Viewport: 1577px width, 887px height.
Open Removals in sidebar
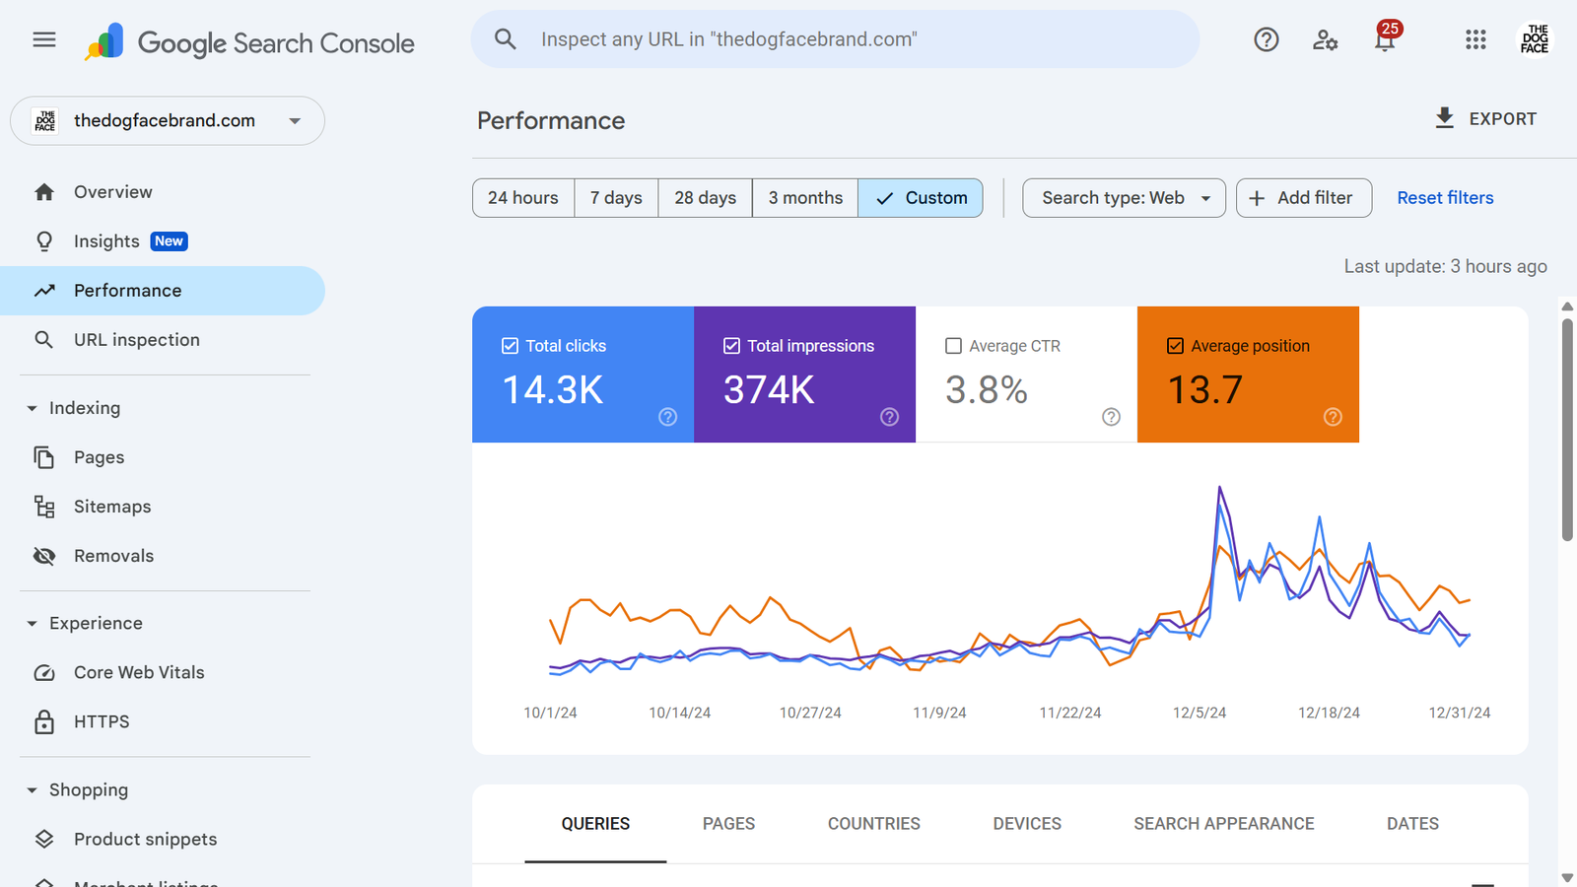[163, 556]
